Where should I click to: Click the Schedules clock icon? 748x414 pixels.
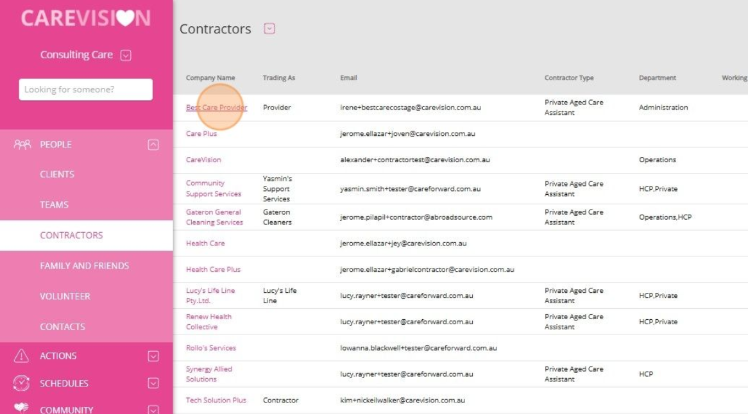(x=21, y=383)
